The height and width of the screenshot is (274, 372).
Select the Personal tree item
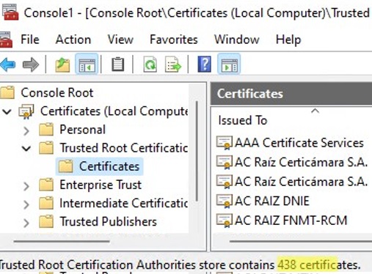coord(83,130)
